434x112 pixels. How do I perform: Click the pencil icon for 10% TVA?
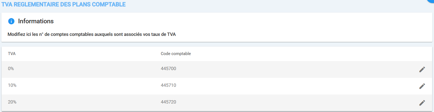(422, 86)
